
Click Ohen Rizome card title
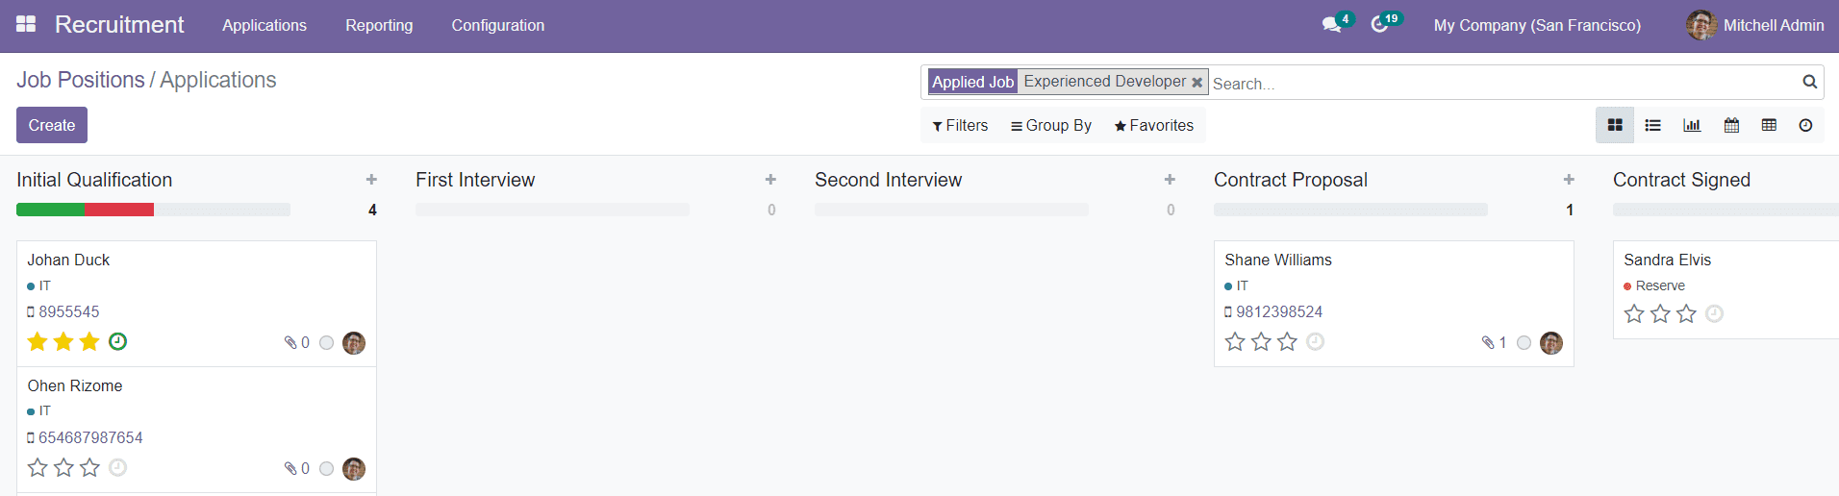[75, 385]
